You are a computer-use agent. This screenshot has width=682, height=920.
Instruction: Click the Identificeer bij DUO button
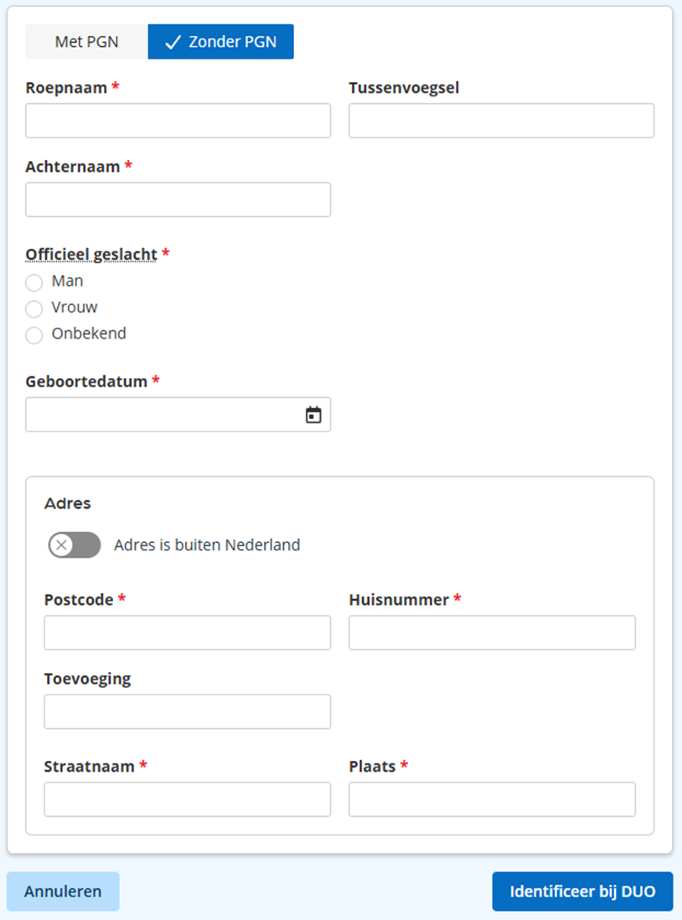tap(582, 892)
